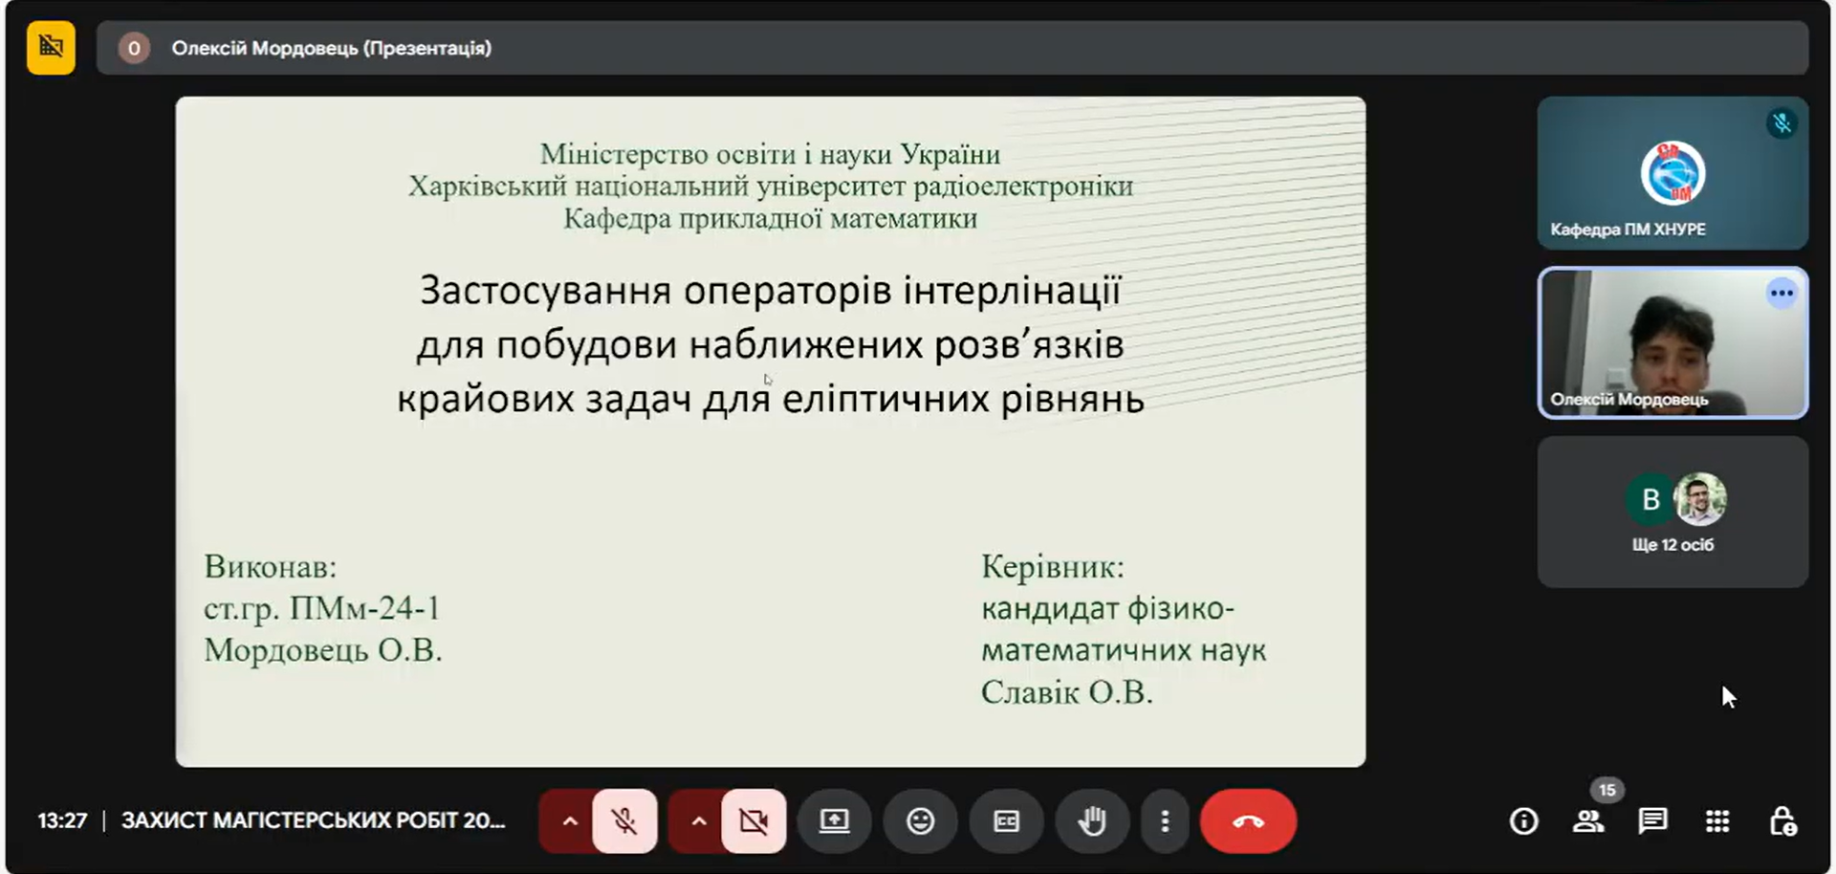The height and width of the screenshot is (874, 1836).
Task: Turn on the camera
Action: (754, 821)
